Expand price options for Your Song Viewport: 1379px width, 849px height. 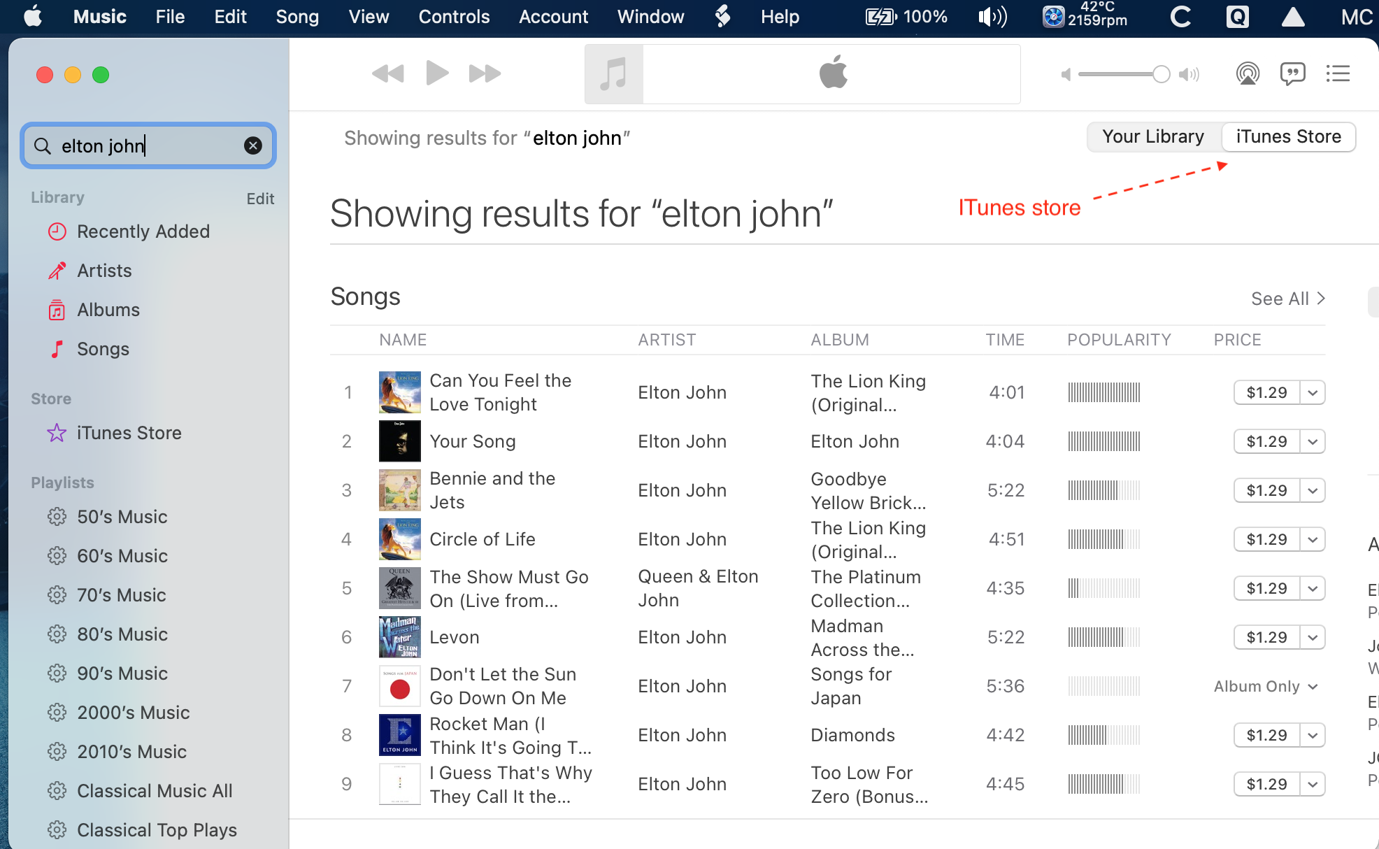[1313, 441]
